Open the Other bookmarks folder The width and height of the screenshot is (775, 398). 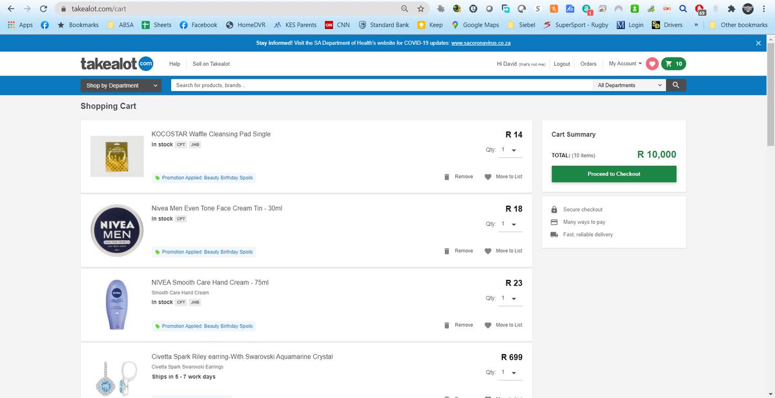[x=738, y=25]
